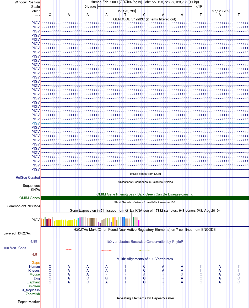This screenshot has width=249, height=308.
Task: Click the Short Genetic Variants dbSNP title
Action: pos(145,202)
